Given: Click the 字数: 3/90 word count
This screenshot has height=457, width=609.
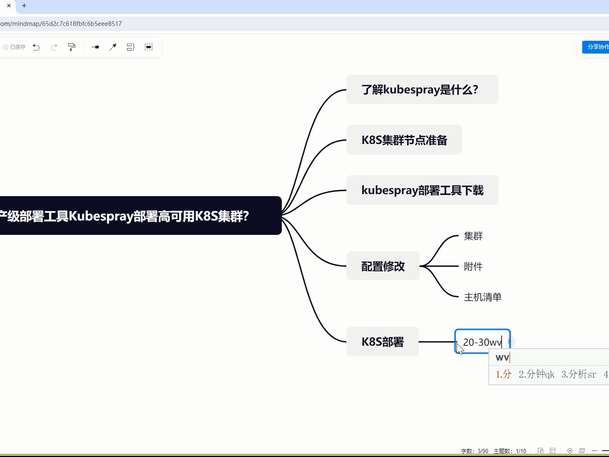Looking at the screenshot, I should point(474,451).
